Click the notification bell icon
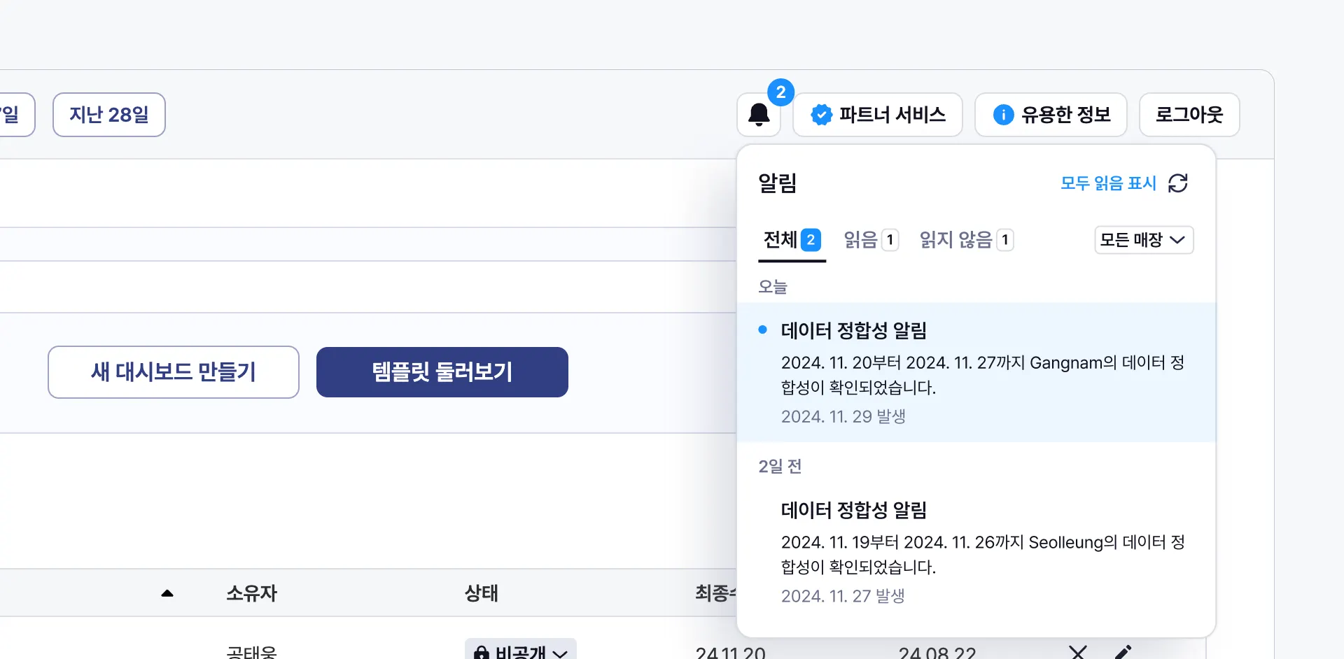This screenshot has width=1344, height=659. [x=759, y=115]
